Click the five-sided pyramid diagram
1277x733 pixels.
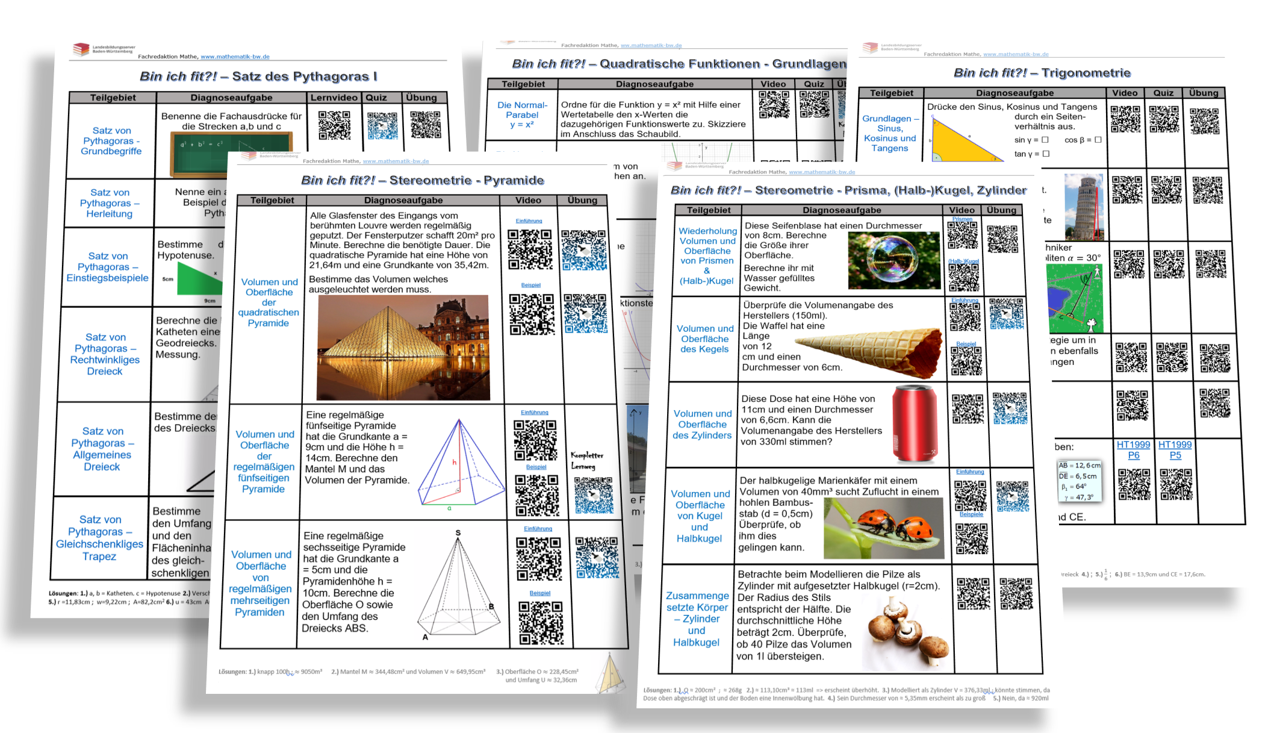tap(461, 465)
